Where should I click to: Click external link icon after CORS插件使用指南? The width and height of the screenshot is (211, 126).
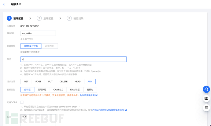pyautogui.click(x=126, y=110)
